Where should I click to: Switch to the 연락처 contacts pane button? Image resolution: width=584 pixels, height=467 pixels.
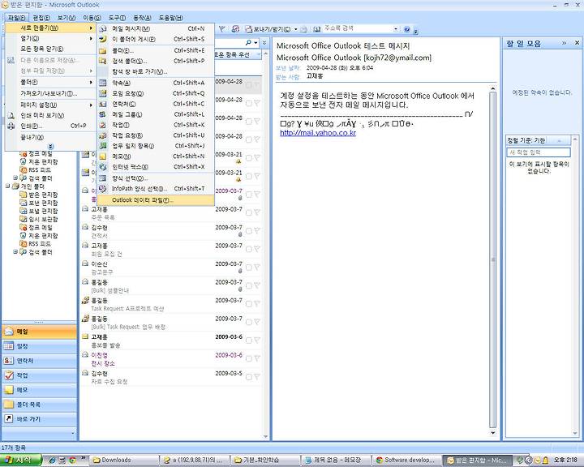point(39,361)
